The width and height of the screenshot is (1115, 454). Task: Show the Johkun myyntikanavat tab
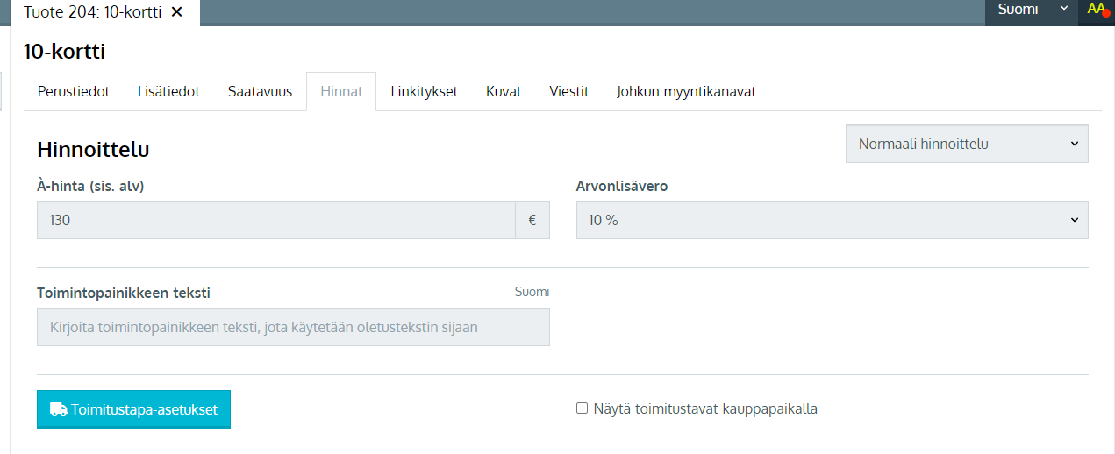pos(686,91)
